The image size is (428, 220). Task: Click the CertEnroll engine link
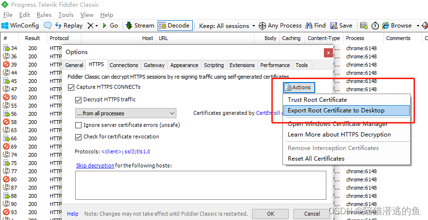268,113
